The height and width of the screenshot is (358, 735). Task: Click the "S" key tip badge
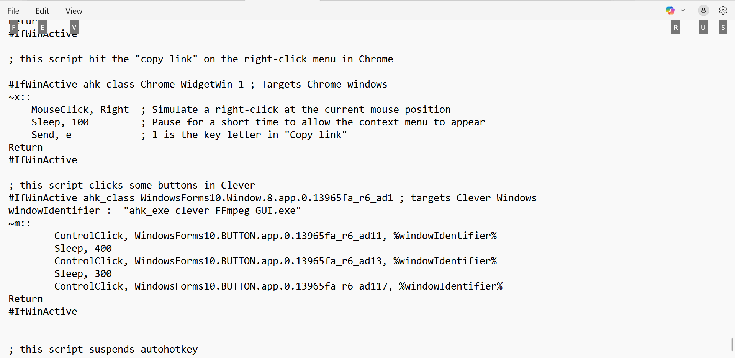723,28
